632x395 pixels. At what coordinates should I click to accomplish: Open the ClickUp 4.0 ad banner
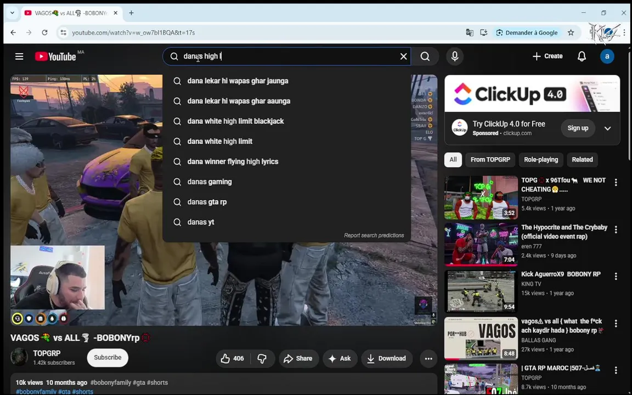(x=532, y=93)
